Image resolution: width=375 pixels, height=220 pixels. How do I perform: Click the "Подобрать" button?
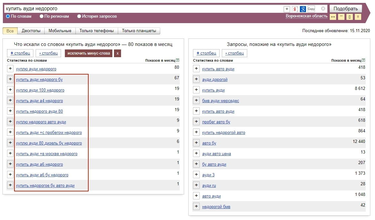pyautogui.click(x=345, y=9)
